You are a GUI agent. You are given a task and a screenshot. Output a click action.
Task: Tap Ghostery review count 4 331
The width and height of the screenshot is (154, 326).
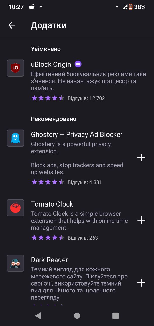[85, 182]
